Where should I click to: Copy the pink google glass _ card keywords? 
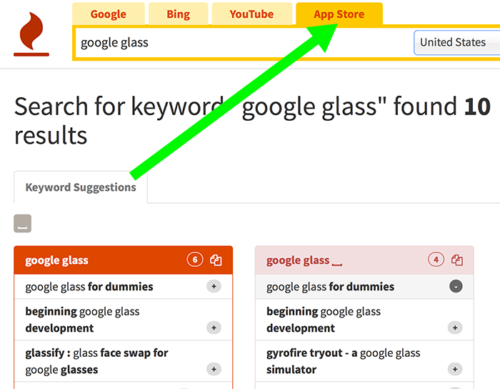457,260
